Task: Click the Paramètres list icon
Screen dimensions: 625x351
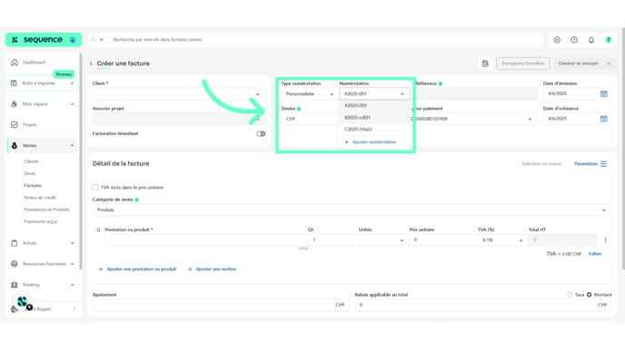Action: coord(603,164)
